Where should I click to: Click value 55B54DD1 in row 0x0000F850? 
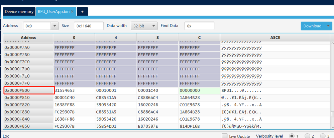tap(116, 126)
